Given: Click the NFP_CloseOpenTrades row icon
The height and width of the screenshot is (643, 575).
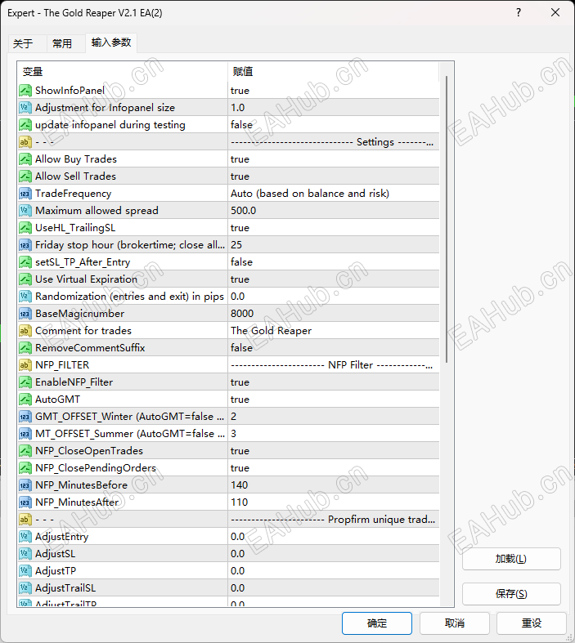Looking at the screenshot, I should pyautogui.click(x=25, y=451).
